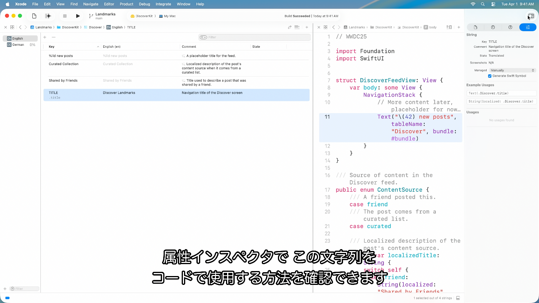
Task: Click the English (en) column header
Action: tap(112, 47)
